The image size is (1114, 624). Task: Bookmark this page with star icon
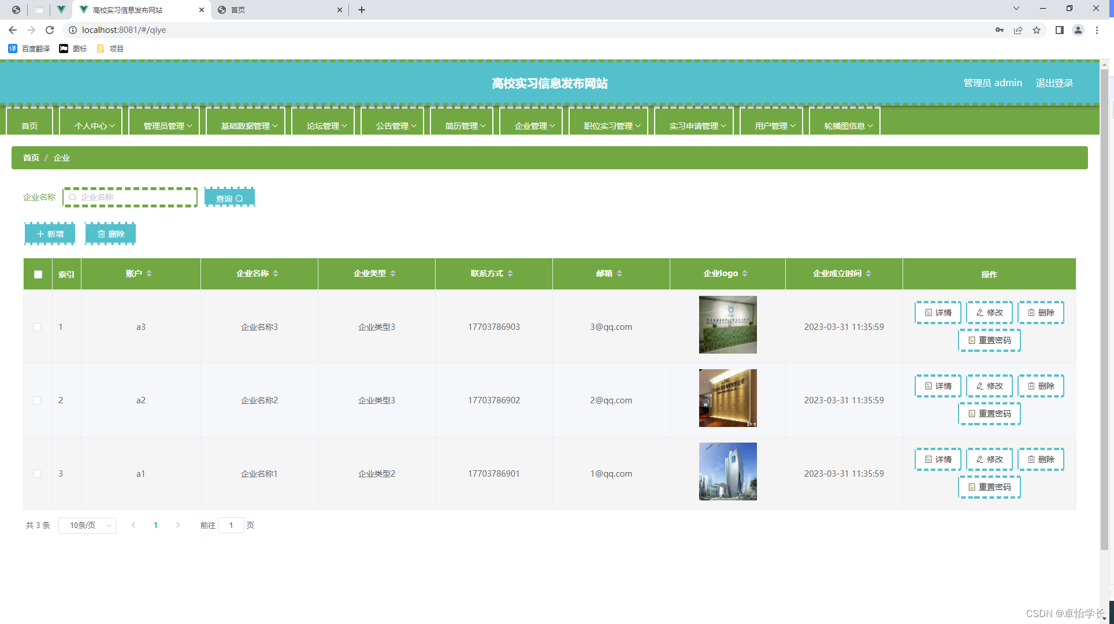1037,30
